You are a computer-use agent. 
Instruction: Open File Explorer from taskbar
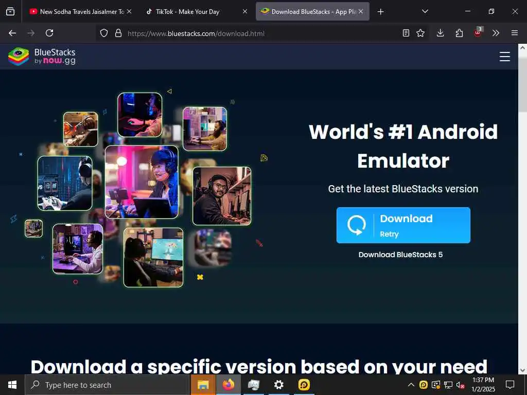tap(203, 385)
